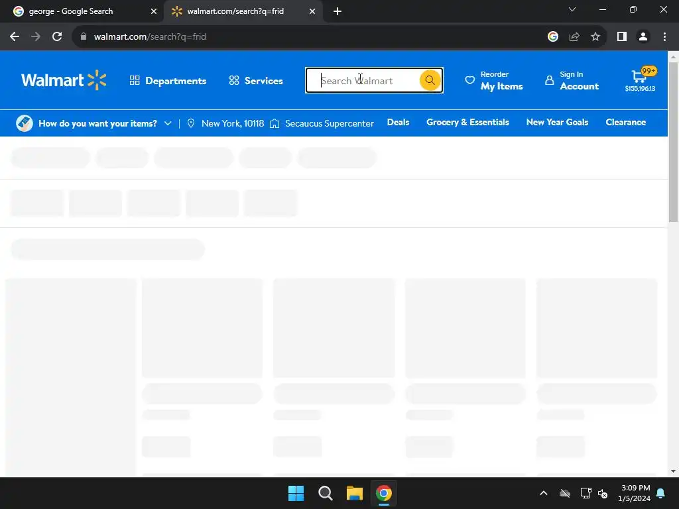This screenshot has height=509, width=679.
Task: Click the location pin icon
Action: [x=190, y=123]
